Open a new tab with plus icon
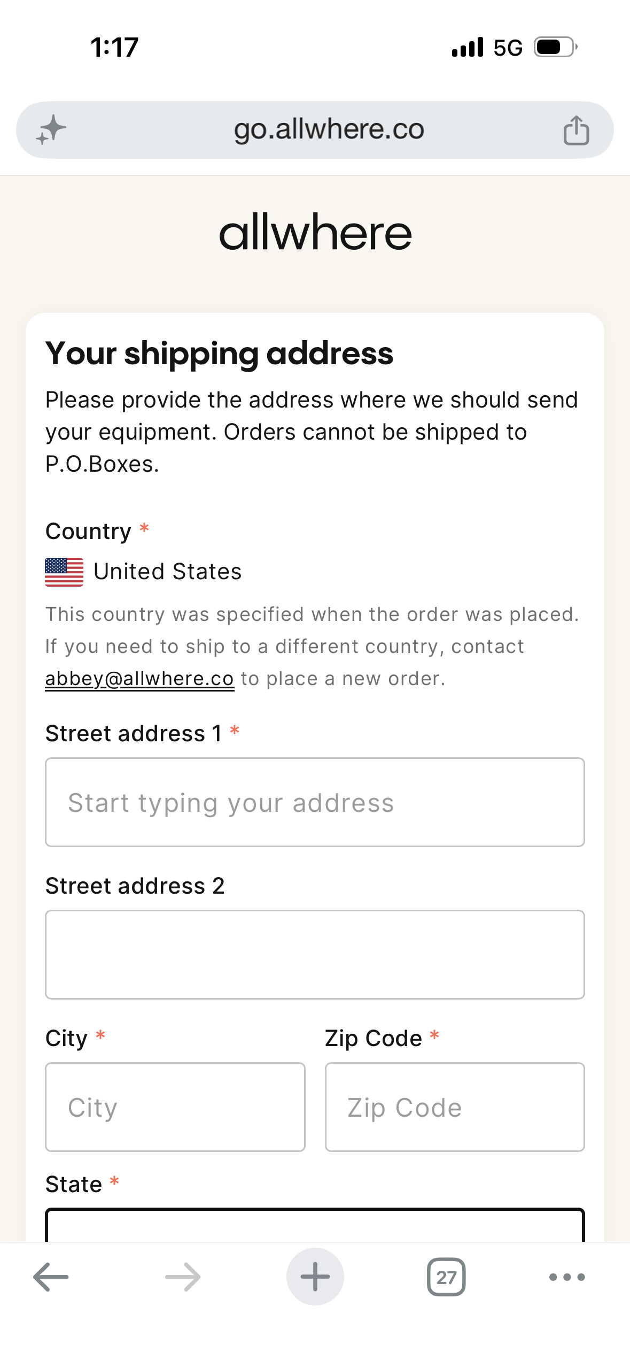Viewport: 630px width, 1367px height. [315, 1277]
